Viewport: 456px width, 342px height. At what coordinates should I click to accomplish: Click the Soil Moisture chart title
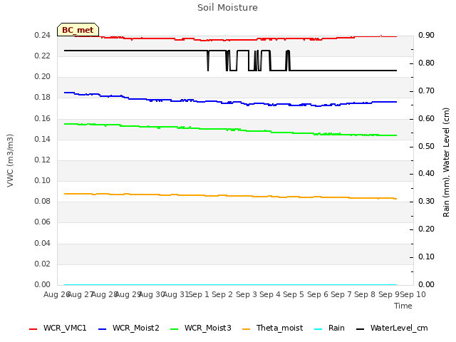point(227,8)
